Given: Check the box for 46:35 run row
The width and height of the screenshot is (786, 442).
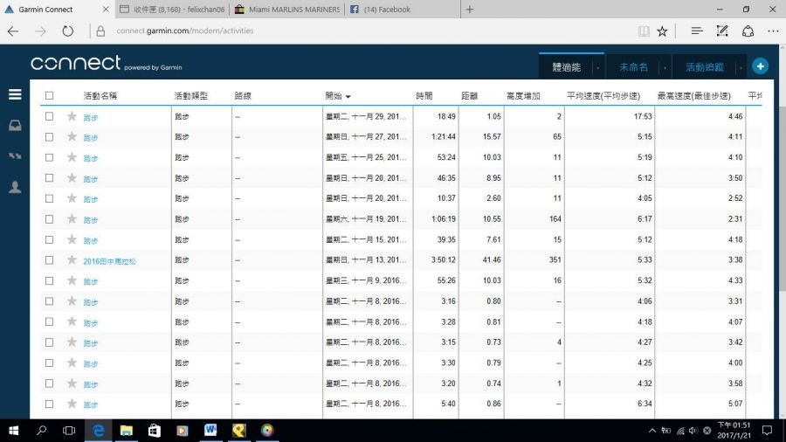Looking at the screenshot, I should [49, 178].
